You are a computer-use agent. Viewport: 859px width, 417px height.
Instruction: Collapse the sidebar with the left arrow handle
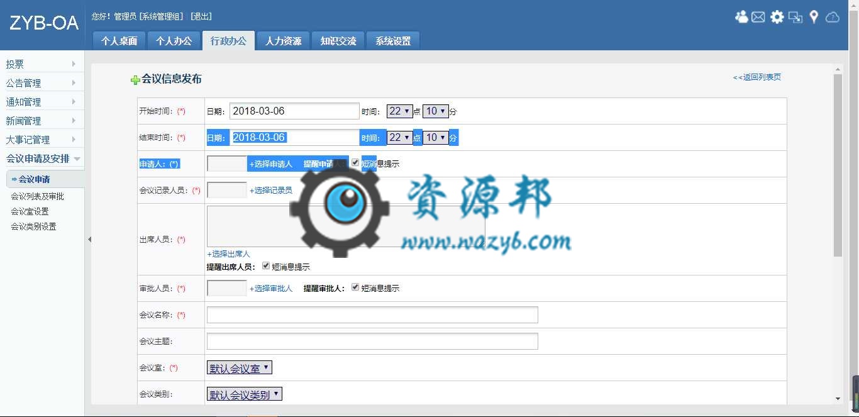coord(89,239)
